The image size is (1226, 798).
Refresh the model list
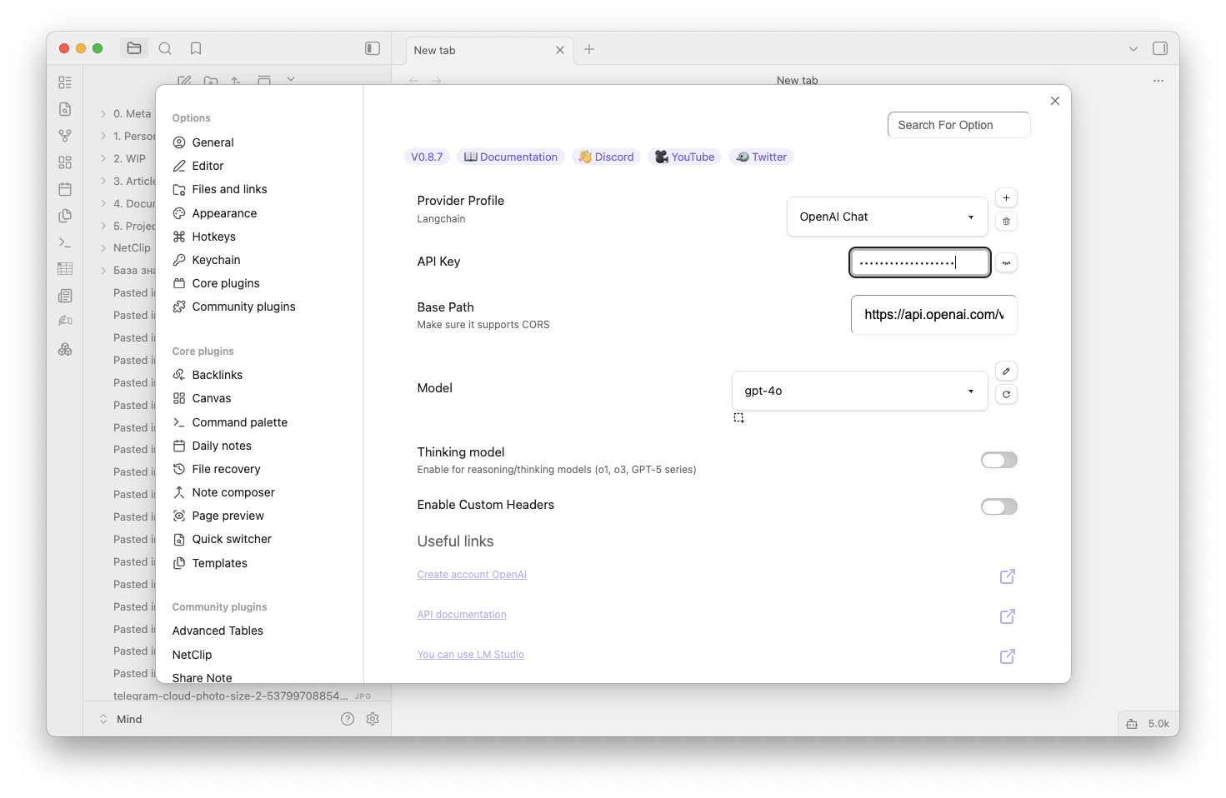coord(1006,394)
